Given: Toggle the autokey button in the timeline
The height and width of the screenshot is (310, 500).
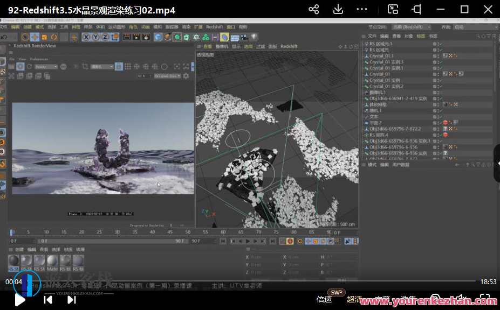Looking at the screenshot, I should [x=300, y=241].
